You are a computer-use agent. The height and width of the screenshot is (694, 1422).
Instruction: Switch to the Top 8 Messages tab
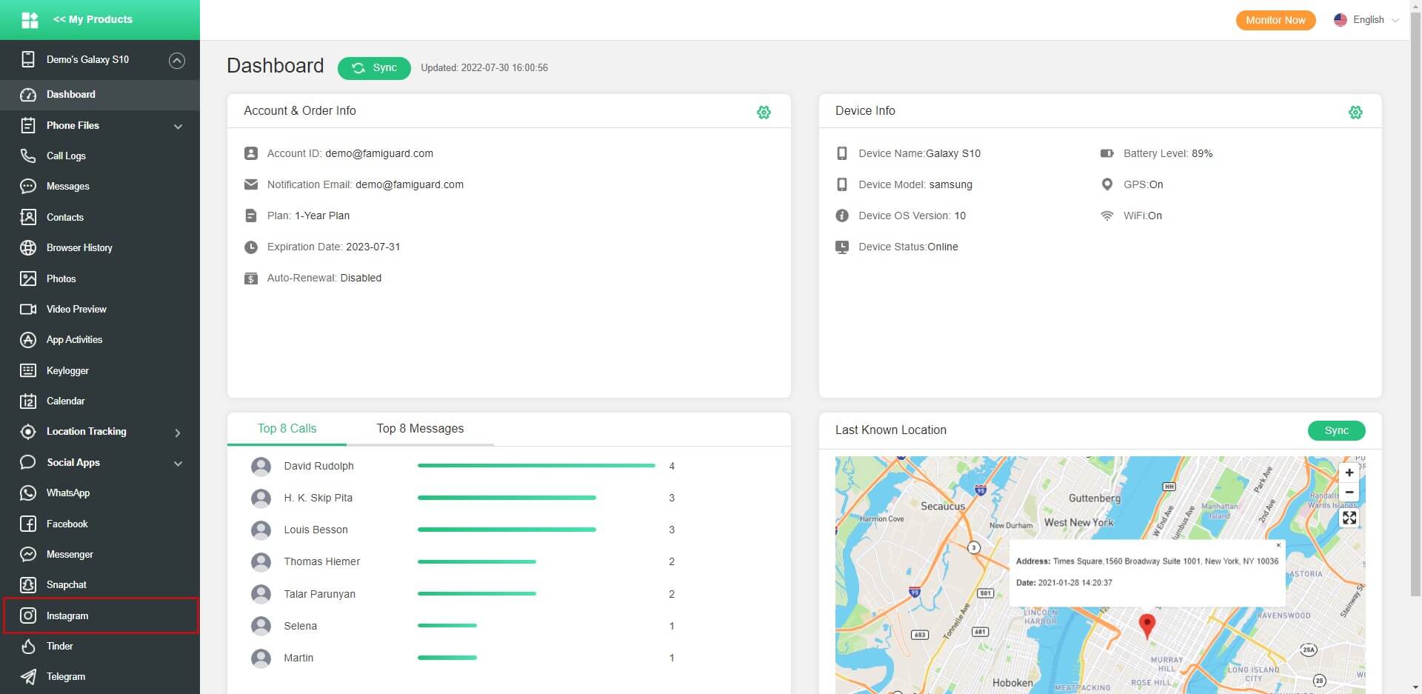pyautogui.click(x=420, y=428)
